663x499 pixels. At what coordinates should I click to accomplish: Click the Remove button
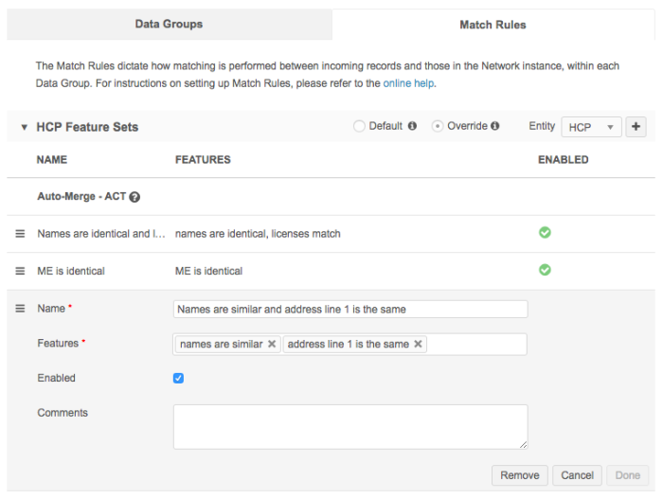(x=519, y=475)
